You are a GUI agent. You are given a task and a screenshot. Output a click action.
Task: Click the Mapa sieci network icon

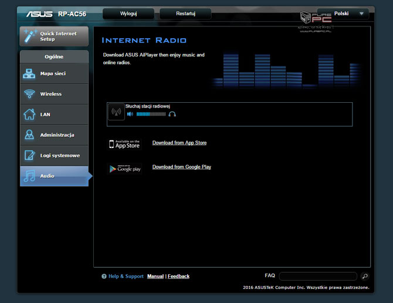[x=29, y=74]
